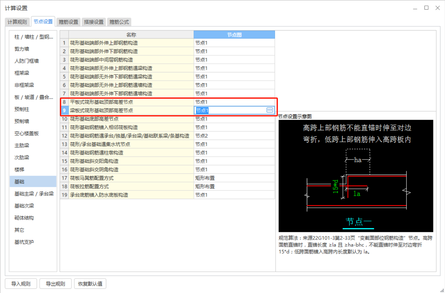Viewport: 445px width, 293px height.
Task: Select the 非框架梁 category
Action: tap(33, 85)
